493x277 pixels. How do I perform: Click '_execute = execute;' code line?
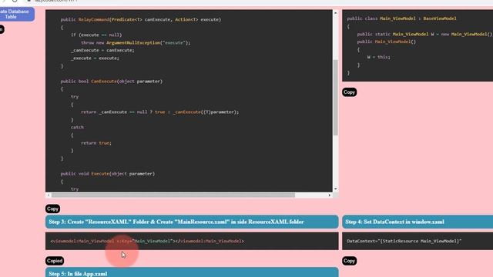click(95, 58)
